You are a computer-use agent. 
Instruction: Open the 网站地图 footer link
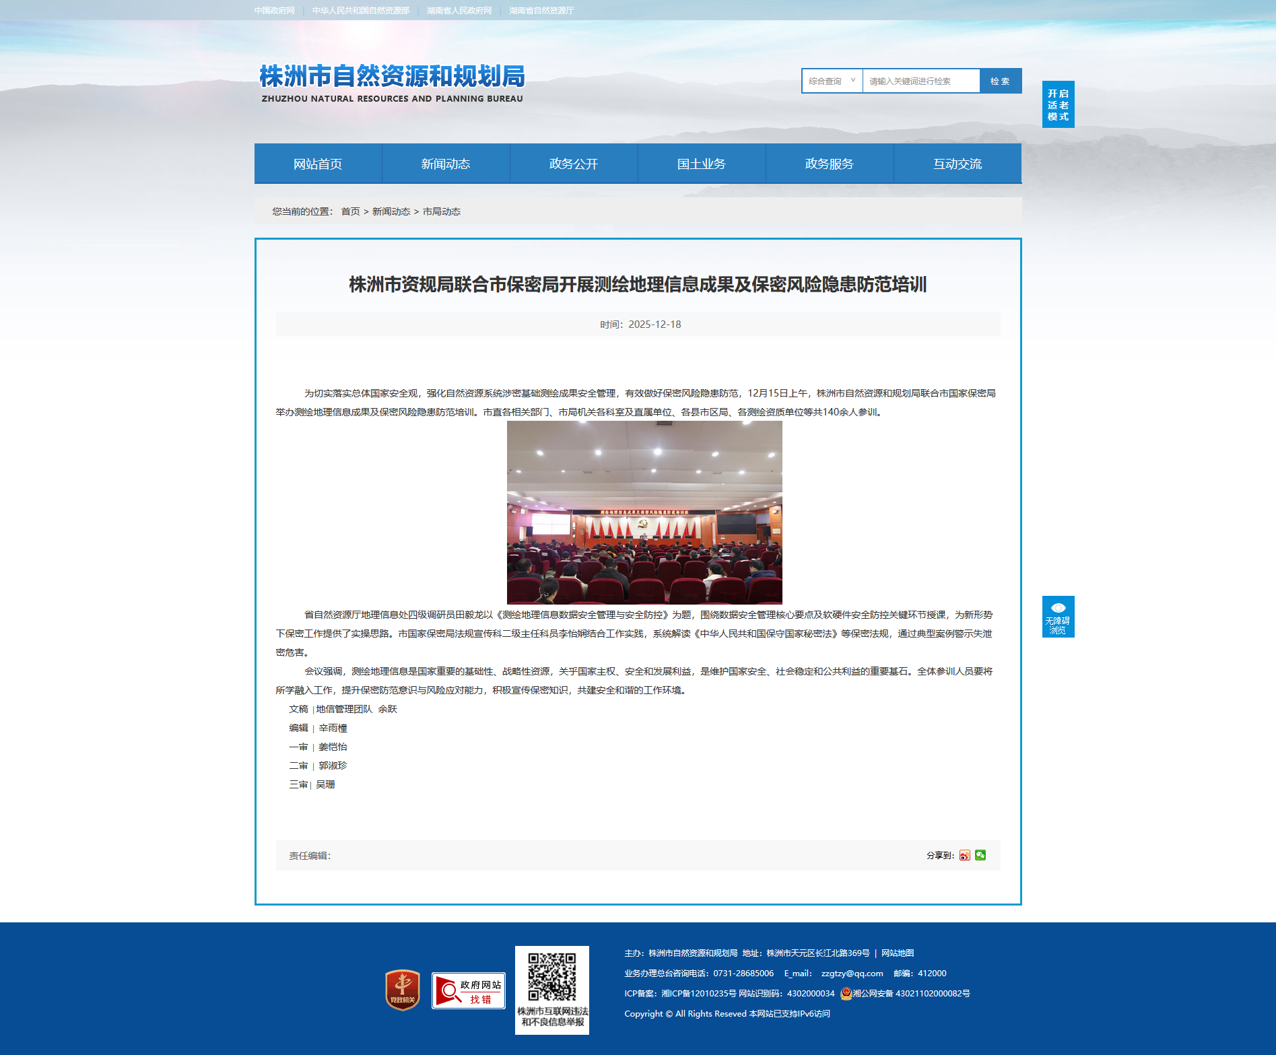[x=898, y=953]
